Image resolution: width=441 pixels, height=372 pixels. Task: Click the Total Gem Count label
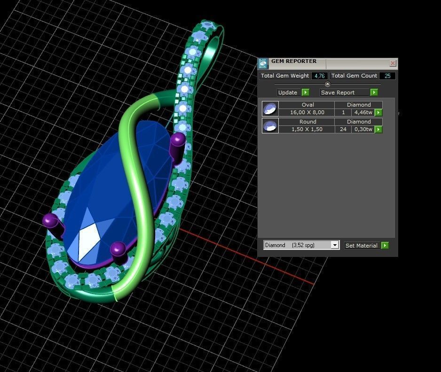click(x=354, y=76)
